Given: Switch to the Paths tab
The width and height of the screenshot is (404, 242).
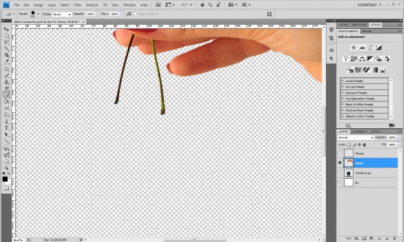Looking at the screenshot, I should point(376,131).
